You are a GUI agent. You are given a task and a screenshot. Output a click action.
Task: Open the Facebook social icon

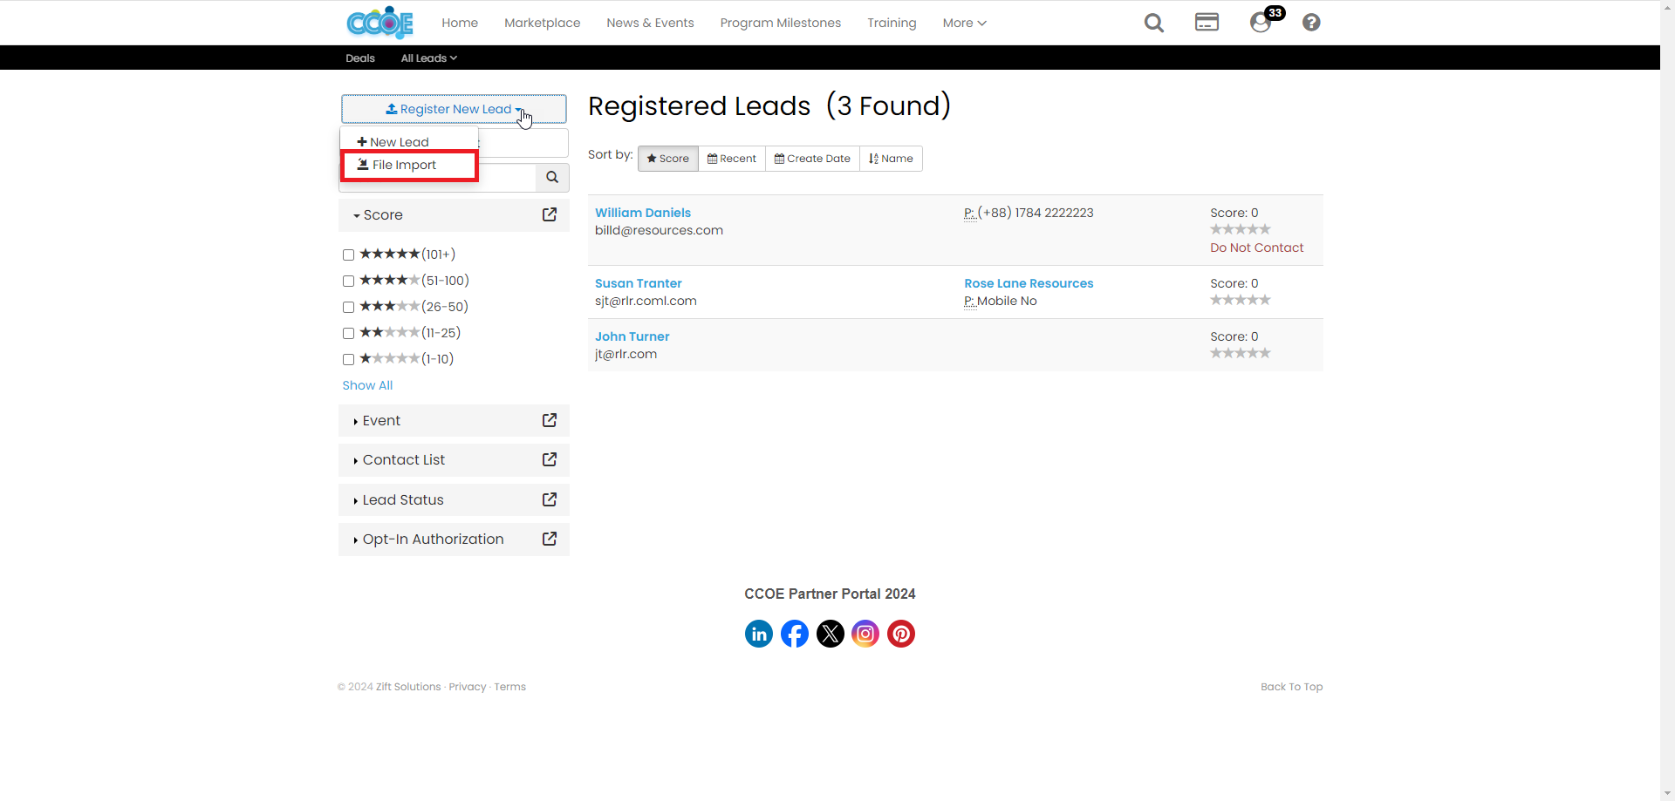tap(795, 634)
